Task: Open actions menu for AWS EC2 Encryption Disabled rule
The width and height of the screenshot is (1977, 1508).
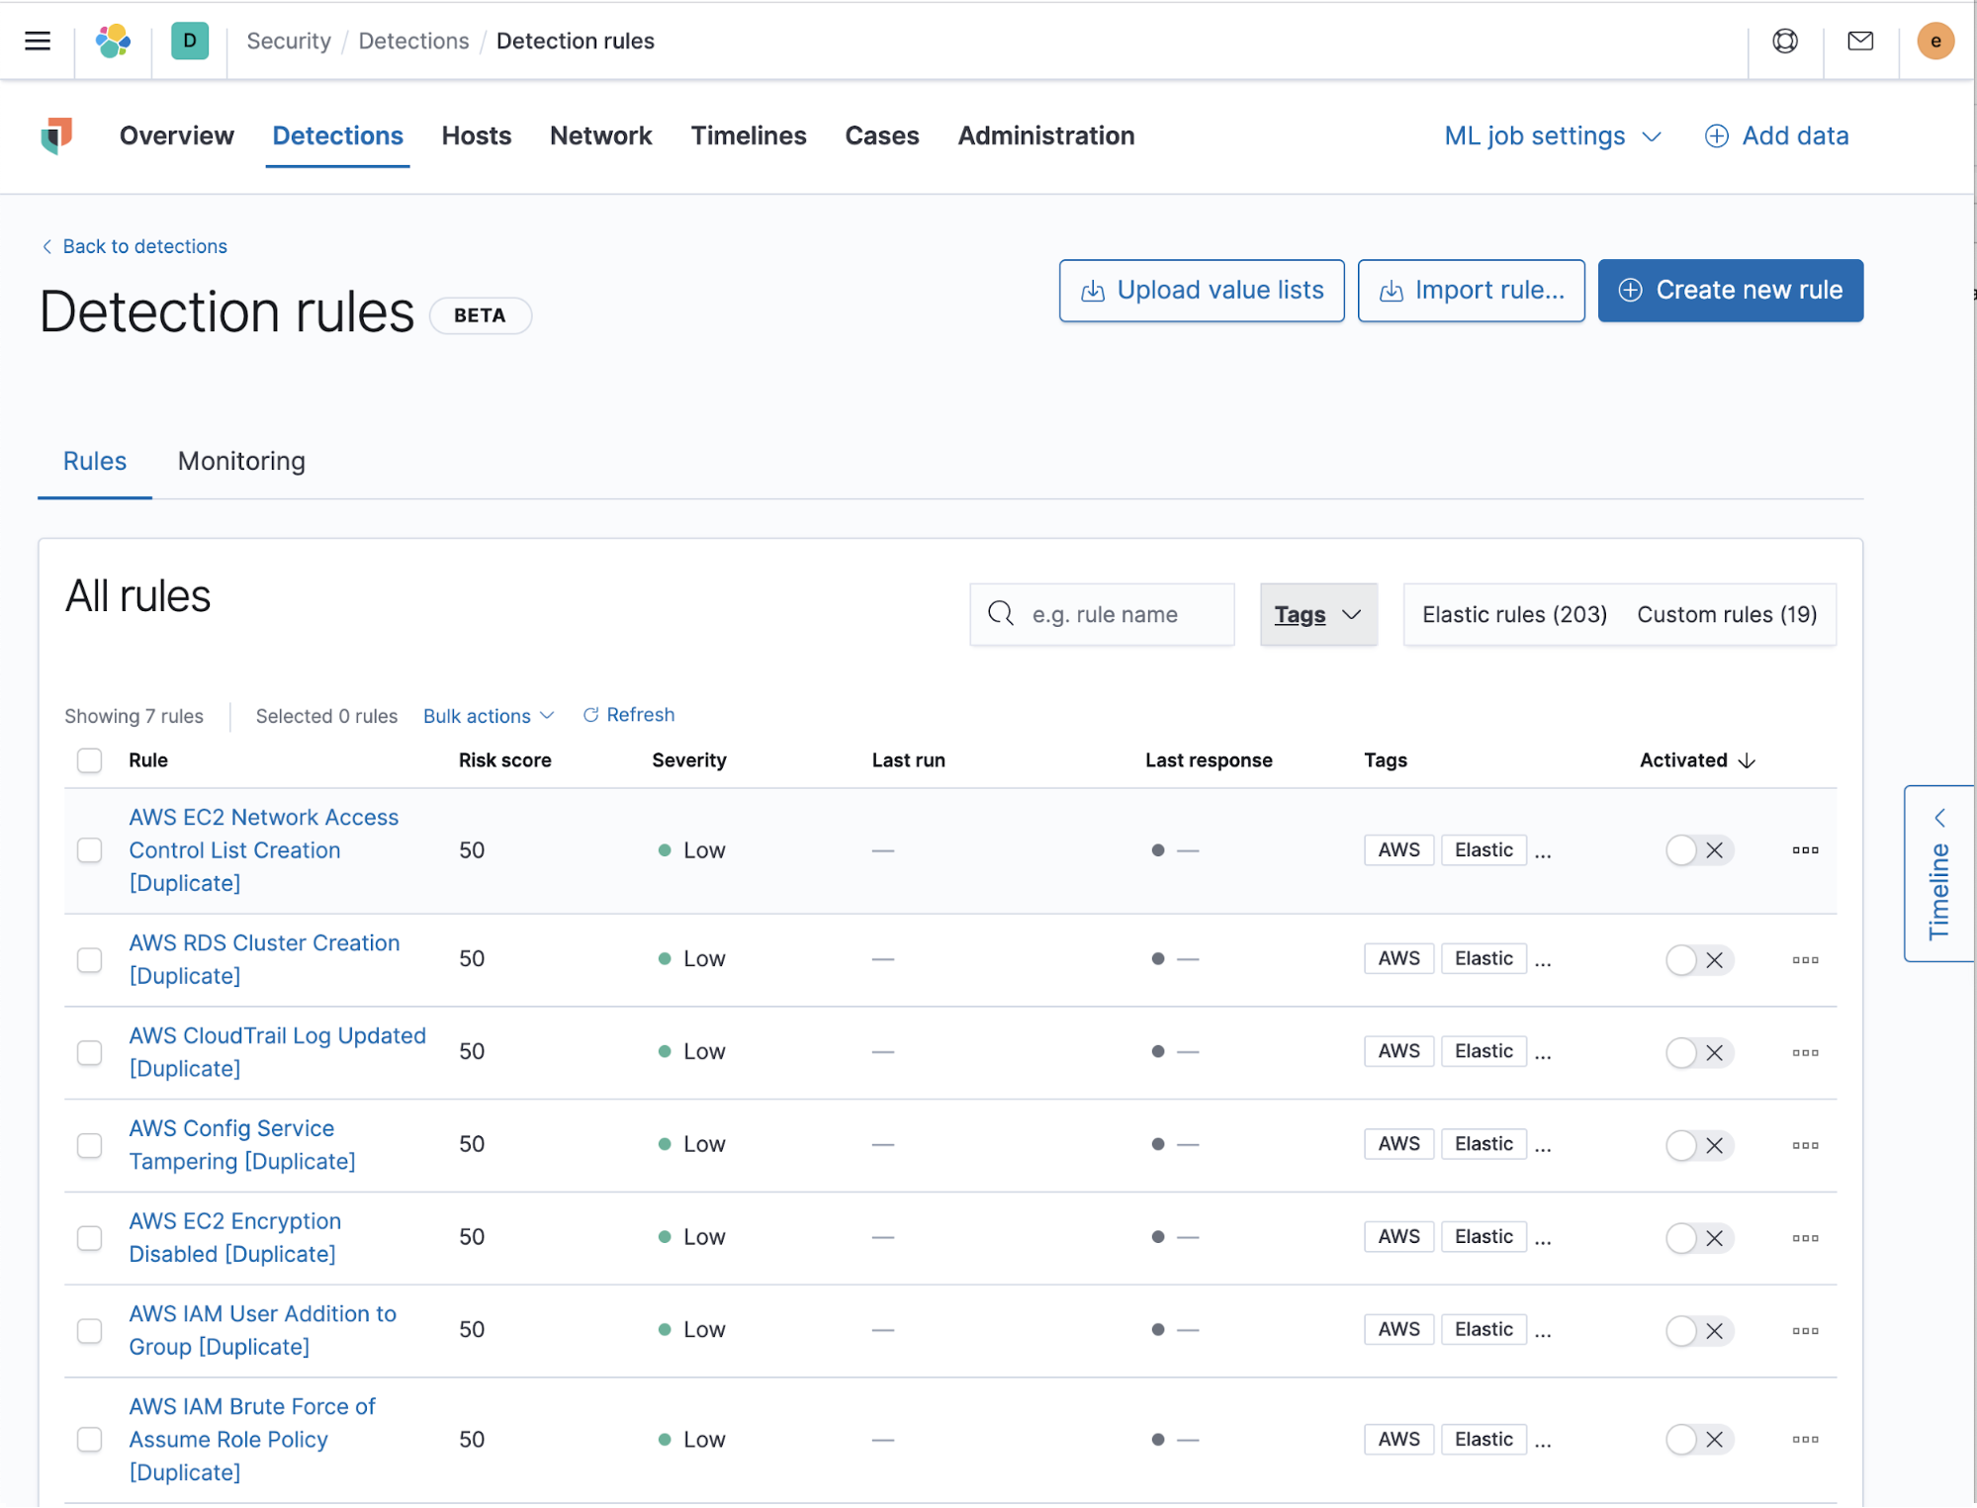Action: (x=1805, y=1238)
